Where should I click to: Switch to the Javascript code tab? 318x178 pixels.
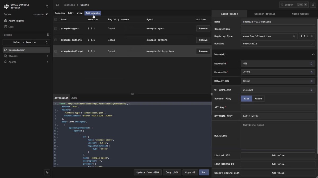pyautogui.click(x=61, y=98)
